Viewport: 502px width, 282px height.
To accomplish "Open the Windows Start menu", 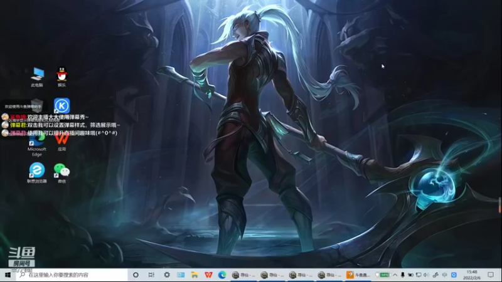I will (8, 275).
